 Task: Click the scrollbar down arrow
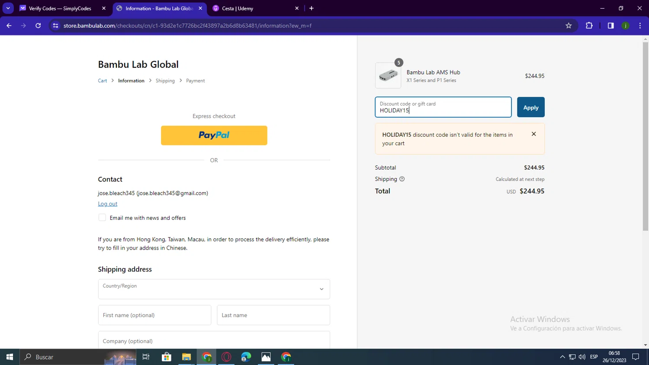click(645, 345)
